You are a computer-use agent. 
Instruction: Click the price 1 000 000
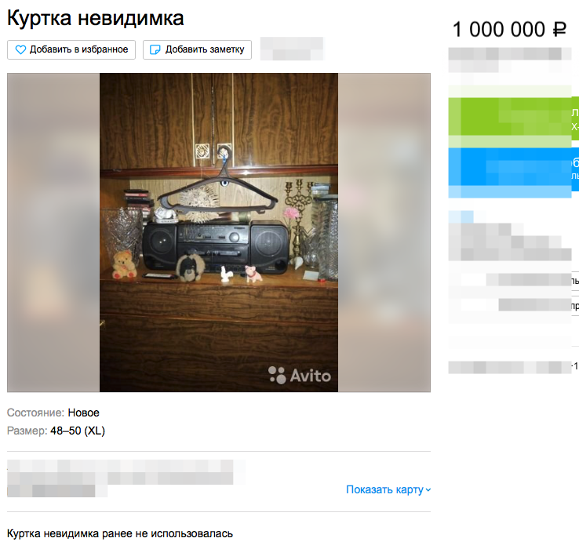(498, 29)
